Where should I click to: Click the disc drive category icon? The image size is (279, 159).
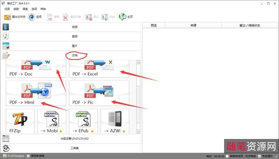tap(6, 139)
